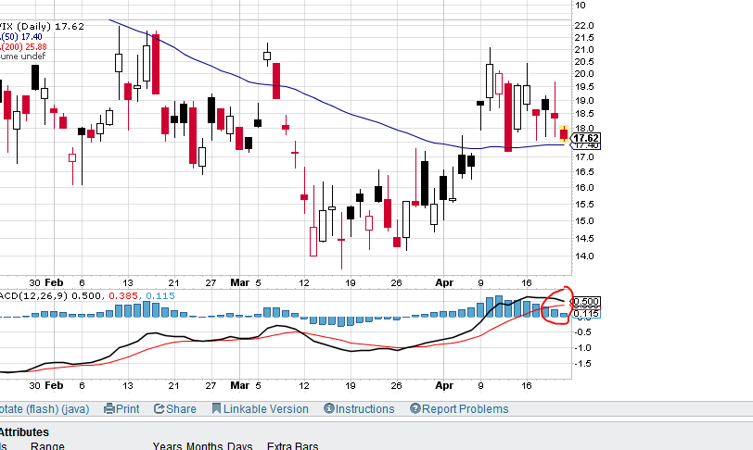The image size is (753, 450).
Task: Click the (50) 17.40 moving average legend
Action: pyautogui.click(x=21, y=37)
